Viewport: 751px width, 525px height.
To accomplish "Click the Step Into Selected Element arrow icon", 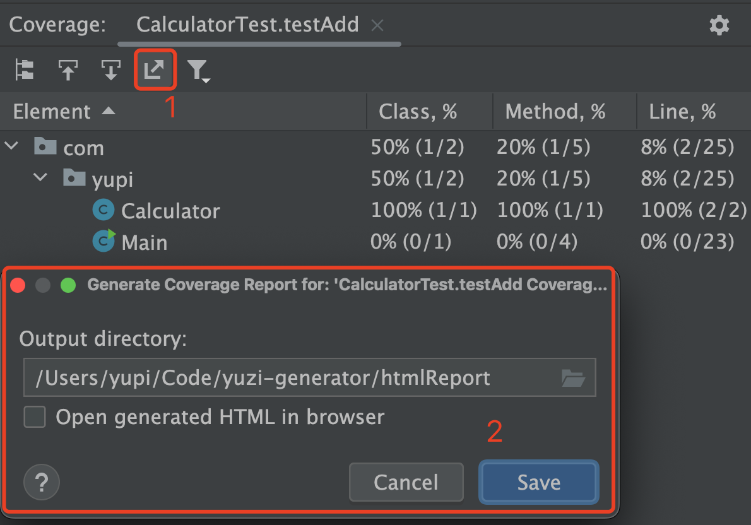I will click(x=110, y=70).
